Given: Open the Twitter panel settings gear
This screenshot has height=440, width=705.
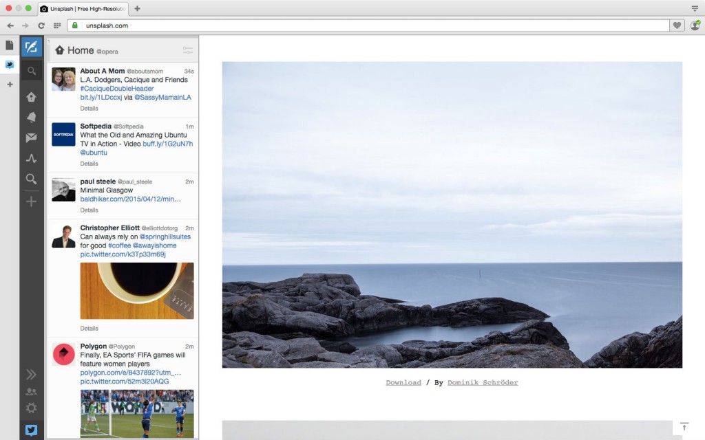Looking at the screenshot, I should pyautogui.click(x=32, y=408).
